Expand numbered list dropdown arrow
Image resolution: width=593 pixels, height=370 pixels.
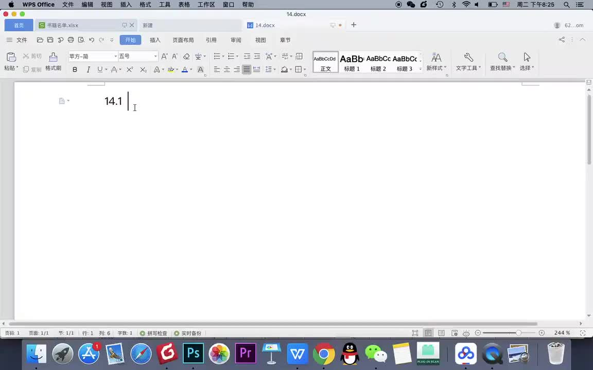pyautogui.click(x=237, y=56)
